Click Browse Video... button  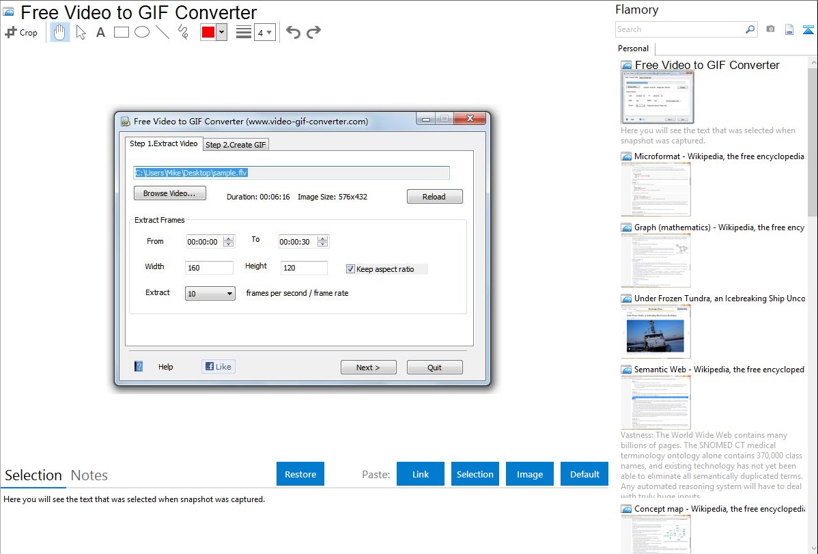169,193
